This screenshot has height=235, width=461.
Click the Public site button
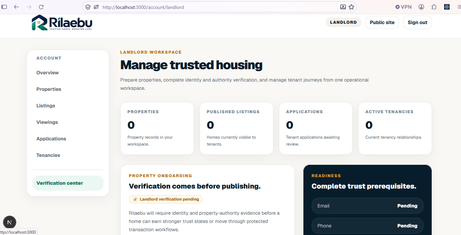coord(382,22)
